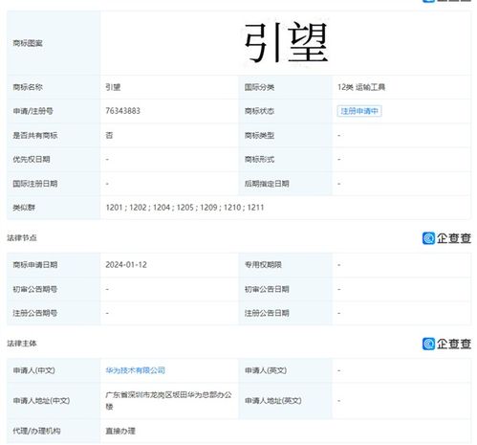This screenshot has width=477, height=445.
Task: Click the 商标类型 label
Action: tap(259, 135)
